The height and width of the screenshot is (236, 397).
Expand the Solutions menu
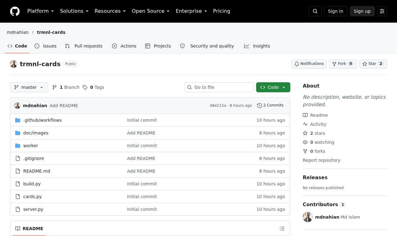pyautogui.click(x=74, y=11)
